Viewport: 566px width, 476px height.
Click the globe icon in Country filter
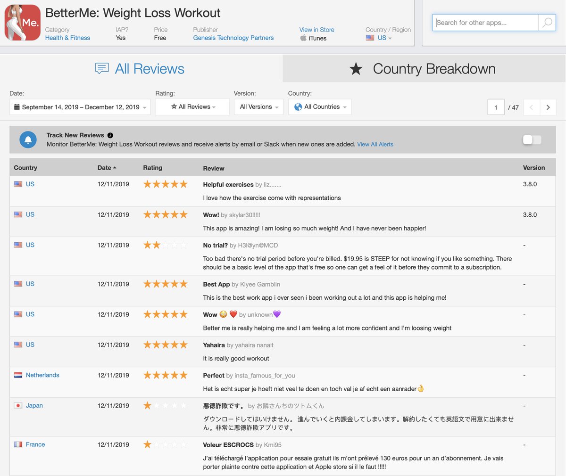(298, 107)
